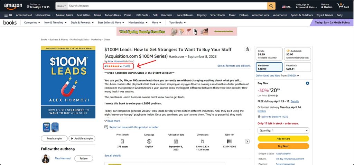This screenshot has height=165, width=354.
Task: Click the Read sample button
Action: (54, 138)
